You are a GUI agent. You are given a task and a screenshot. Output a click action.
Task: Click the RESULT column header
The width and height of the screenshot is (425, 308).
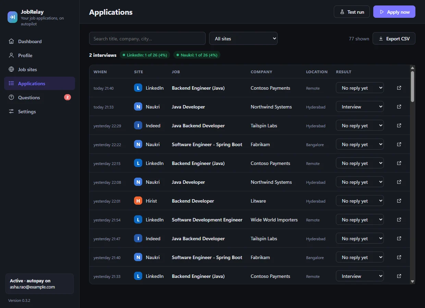[343, 72]
